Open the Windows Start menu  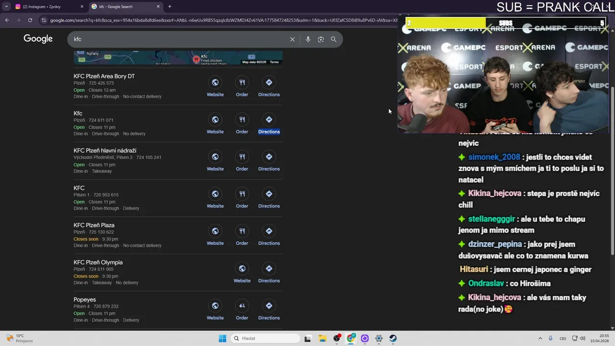222,338
